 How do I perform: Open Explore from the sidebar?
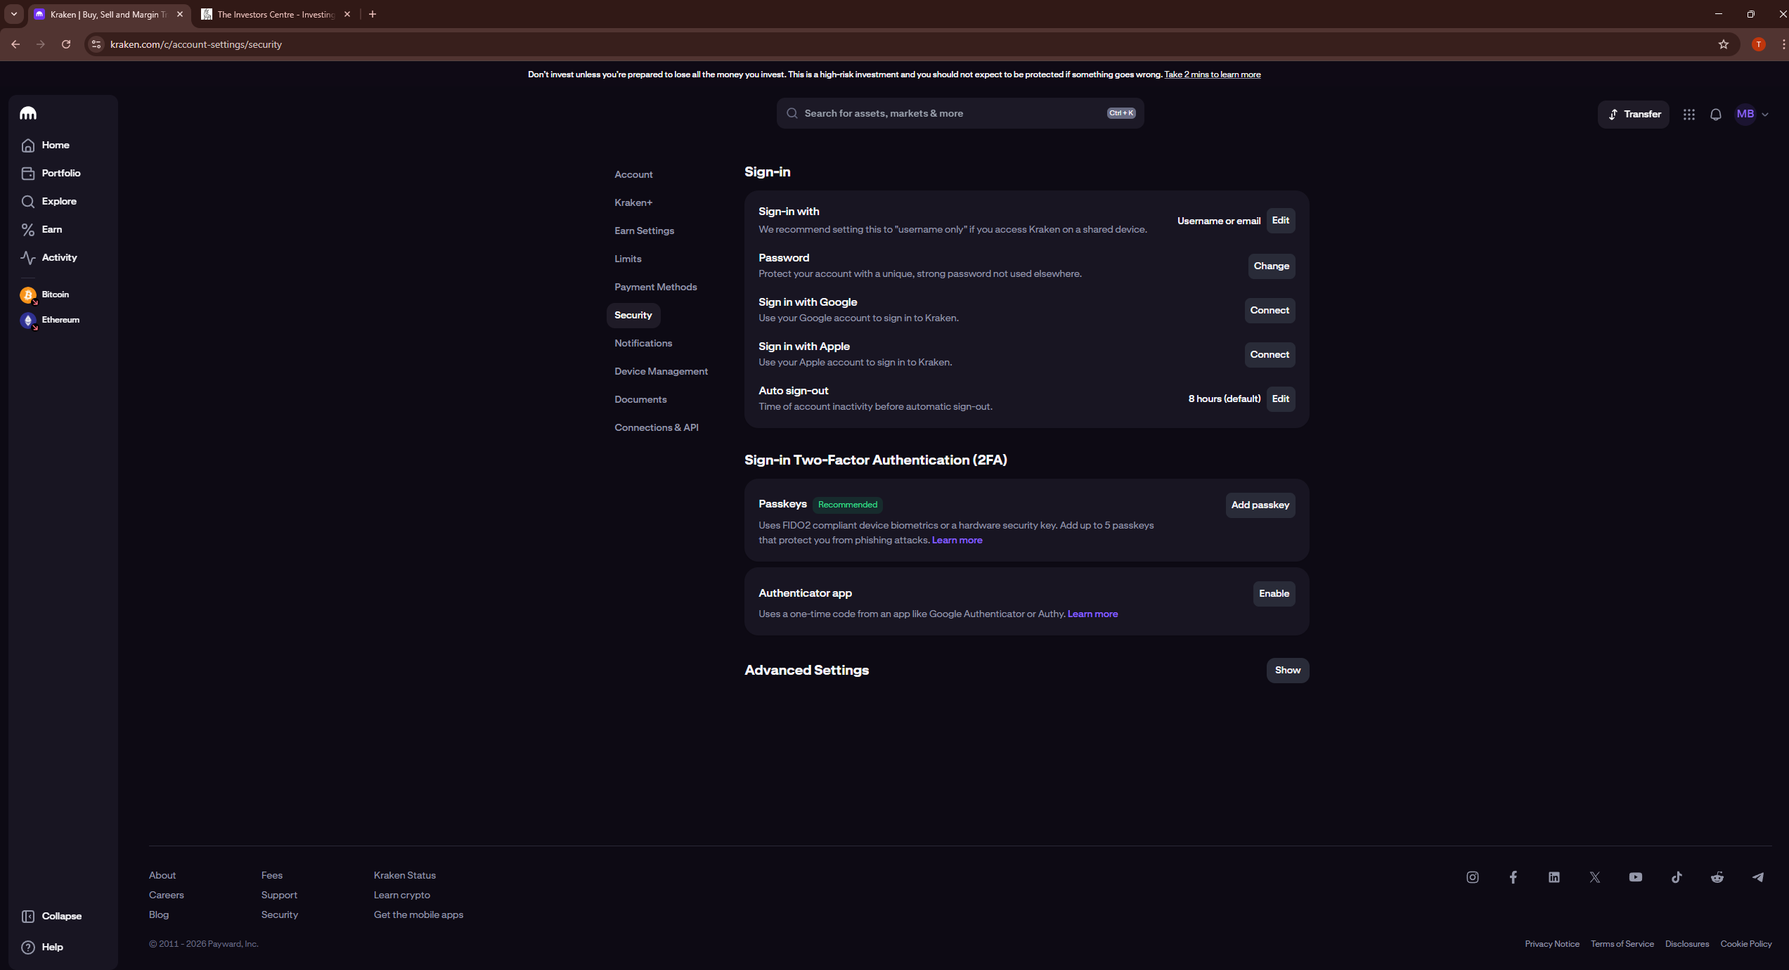coord(49,201)
